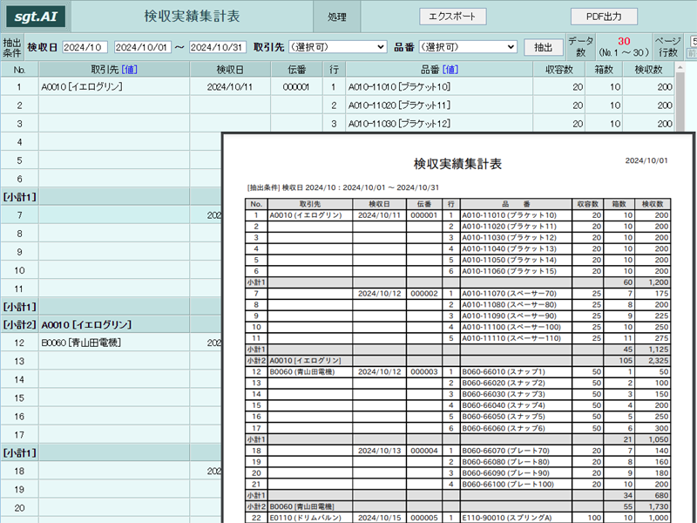
Task: Click the エクスポート button
Action: [x=452, y=17]
